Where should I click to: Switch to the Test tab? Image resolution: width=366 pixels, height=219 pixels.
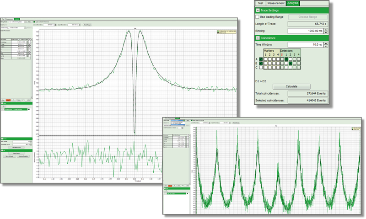[x=260, y=3]
